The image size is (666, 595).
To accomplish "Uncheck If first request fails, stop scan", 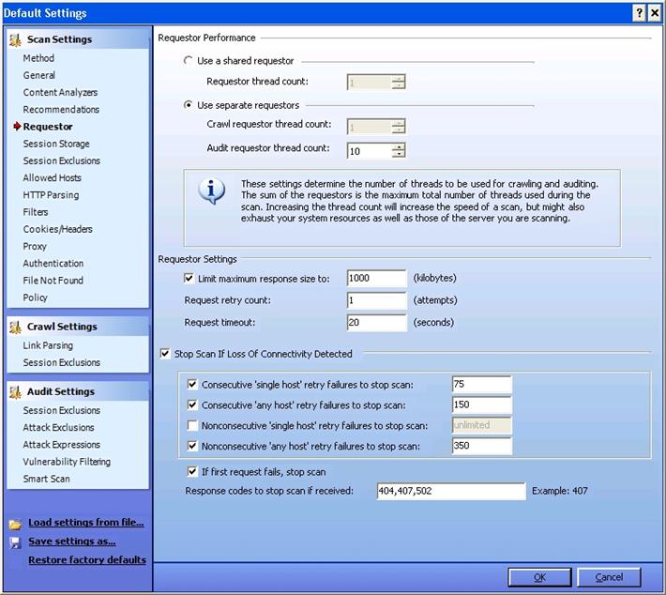I will click(193, 472).
